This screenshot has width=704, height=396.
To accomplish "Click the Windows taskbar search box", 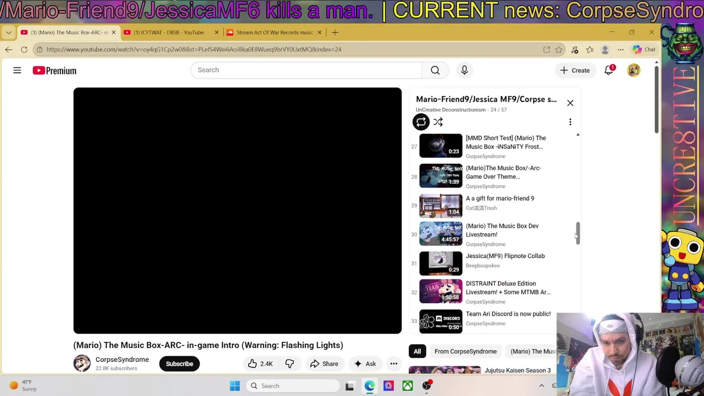I will pos(293,386).
